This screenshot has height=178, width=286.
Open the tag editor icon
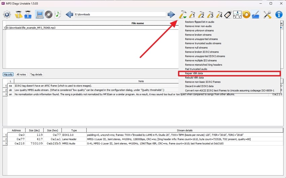tap(228, 14)
